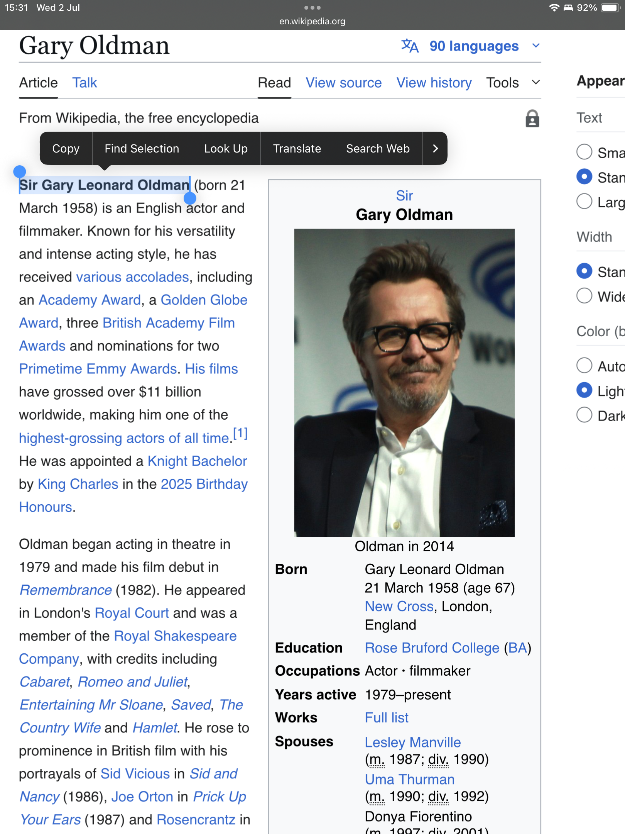The height and width of the screenshot is (834, 625).
Task: Select the Light color radio
Action: (x=584, y=390)
